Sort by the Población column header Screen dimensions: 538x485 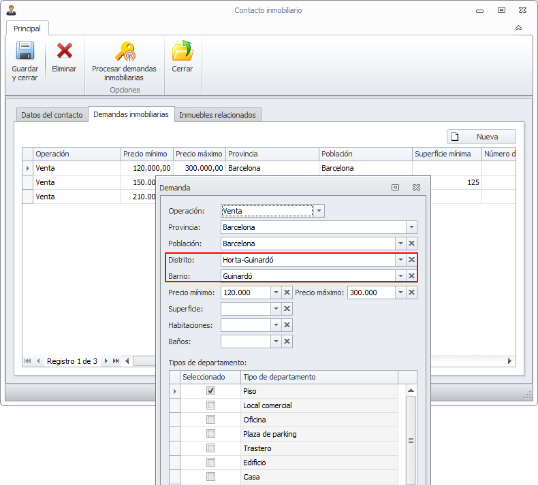click(366, 154)
